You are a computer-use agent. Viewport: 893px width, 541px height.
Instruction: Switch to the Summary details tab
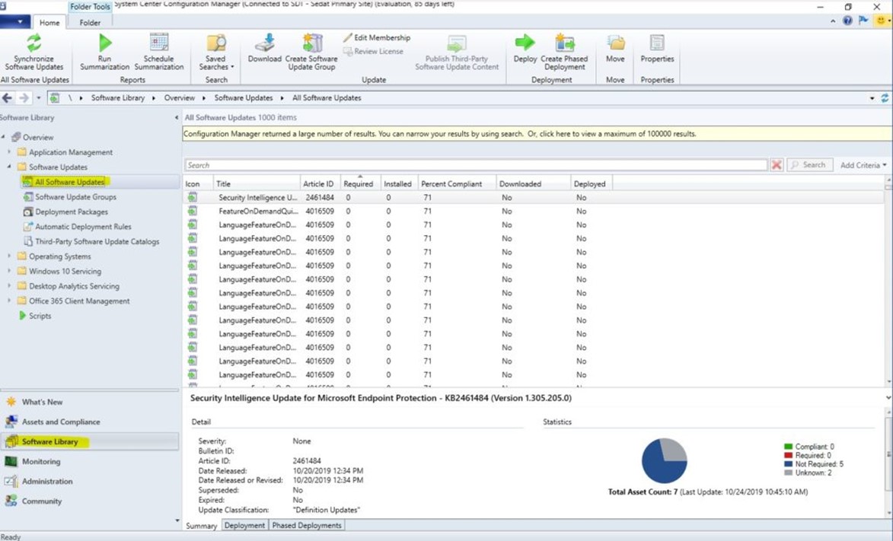tap(202, 526)
